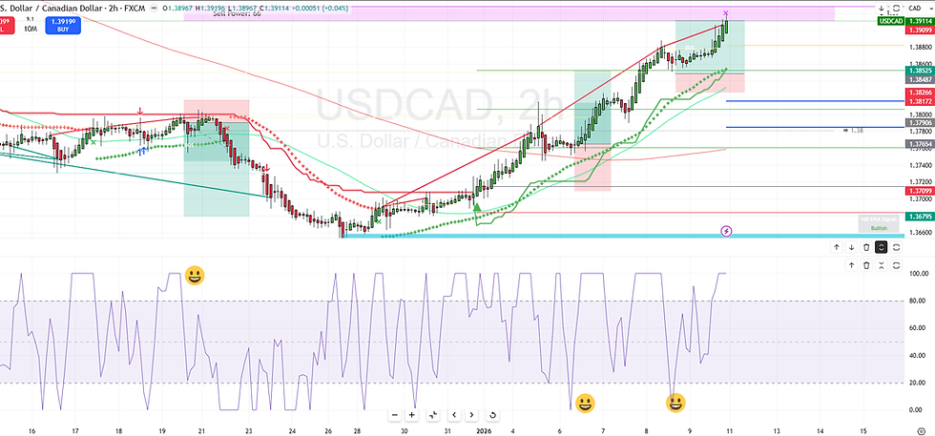935x436 pixels.
Task: Zoom in with the plus button
Action: pyautogui.click(x=412, y=414)
